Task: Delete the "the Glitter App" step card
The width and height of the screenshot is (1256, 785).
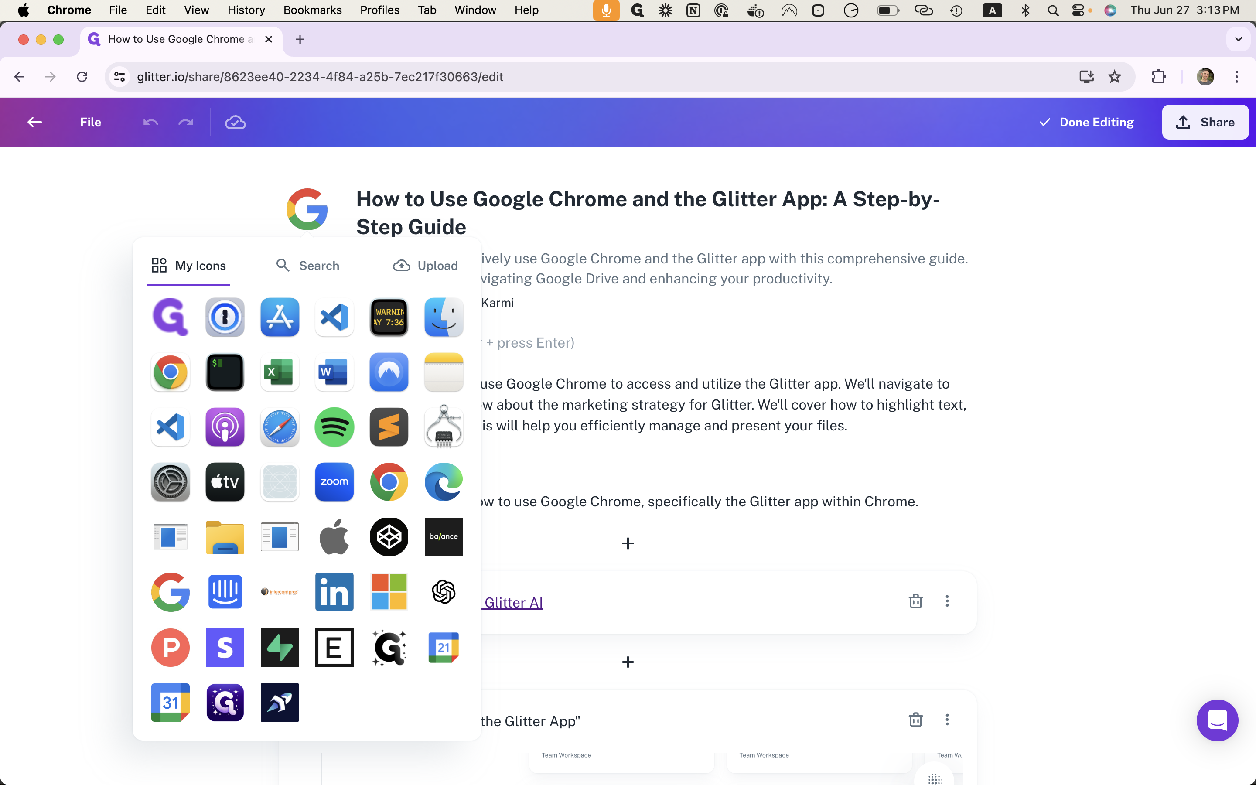Action: click(x=915, y=720)
